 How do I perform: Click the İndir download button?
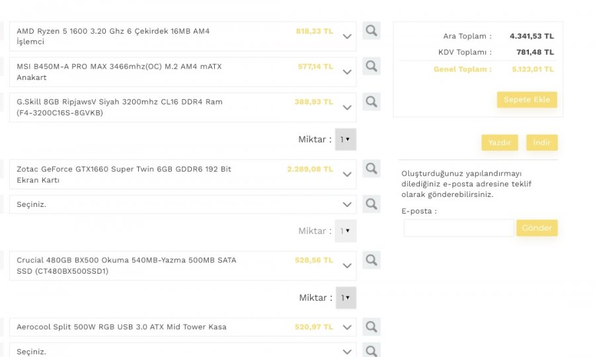[x=541, y=143]
